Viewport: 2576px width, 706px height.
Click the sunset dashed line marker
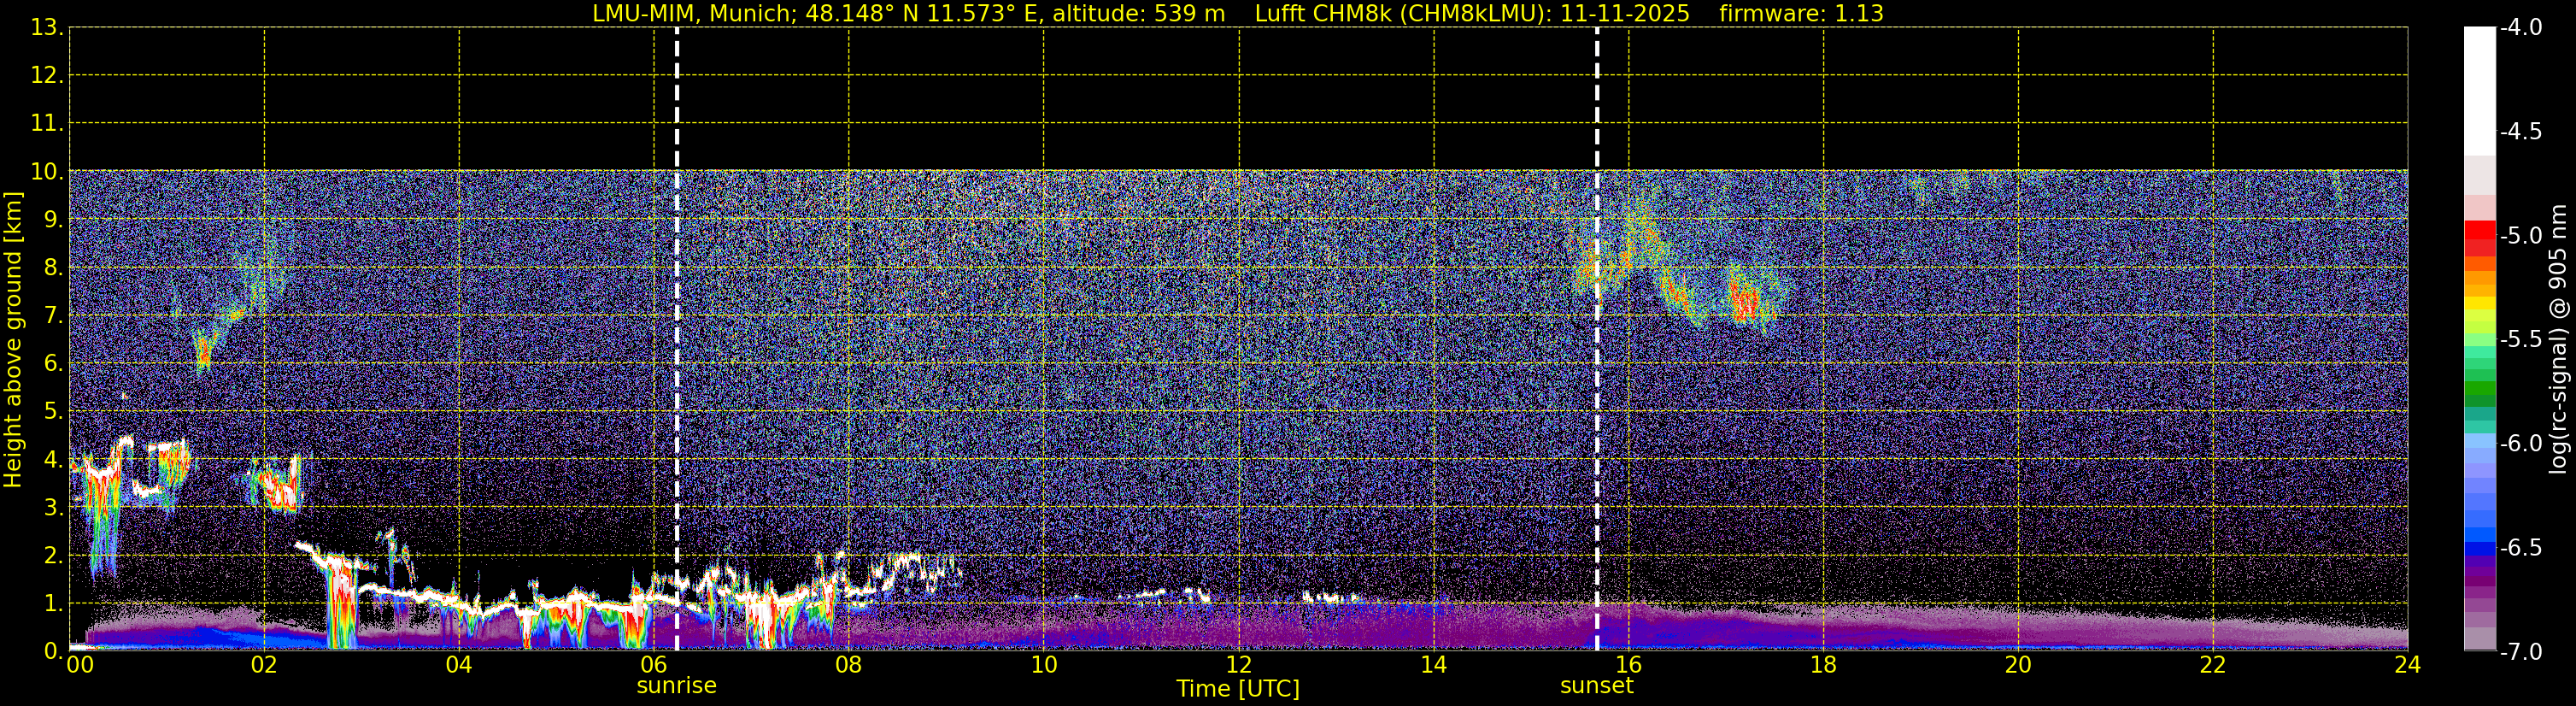click(x=1597, y=340)
